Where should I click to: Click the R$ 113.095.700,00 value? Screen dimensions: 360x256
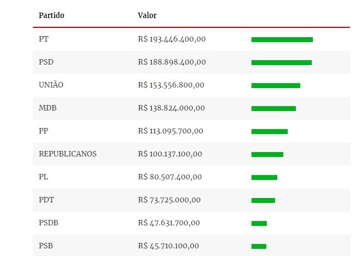pos(170,131)
